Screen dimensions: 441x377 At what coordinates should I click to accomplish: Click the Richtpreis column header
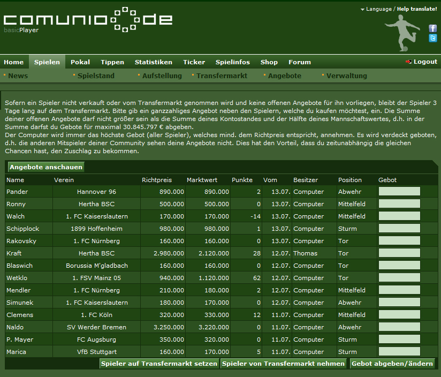pos(157,180)
